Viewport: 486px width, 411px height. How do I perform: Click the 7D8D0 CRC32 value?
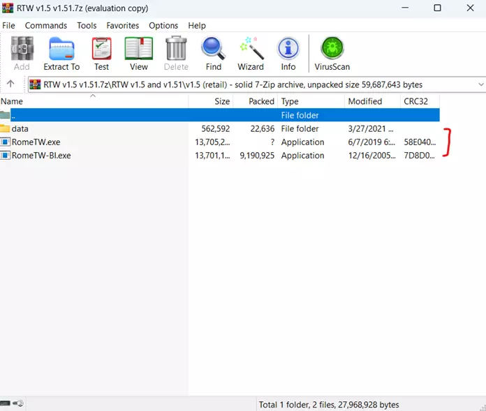(x=420, y=155)
